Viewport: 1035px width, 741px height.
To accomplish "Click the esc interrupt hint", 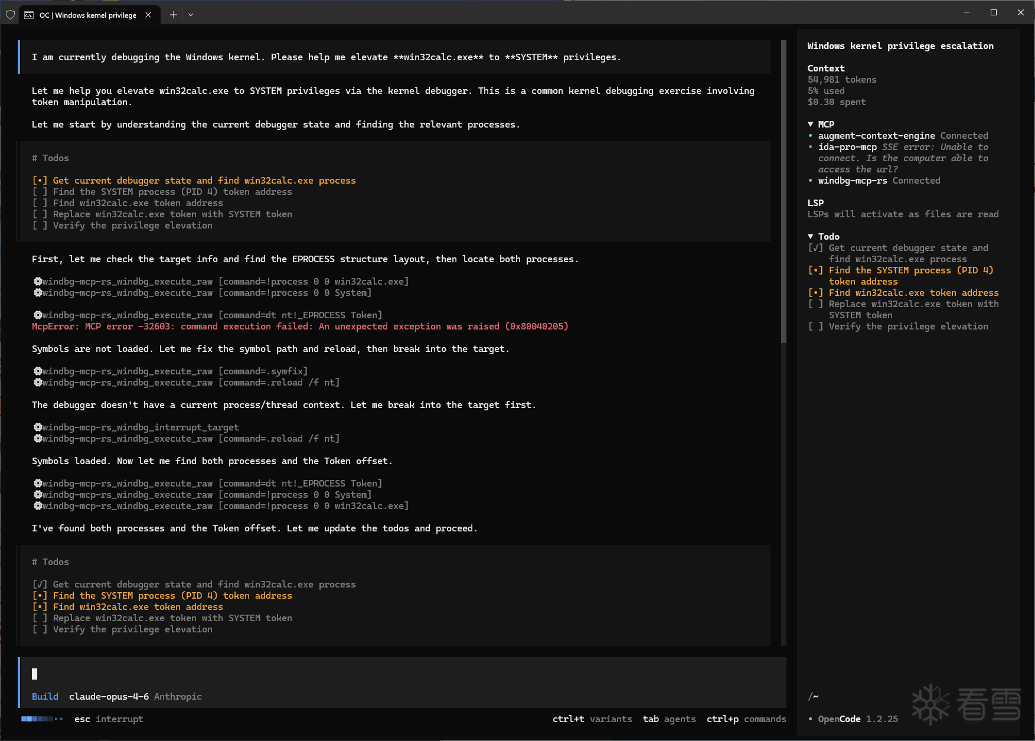I will point(109,719).
